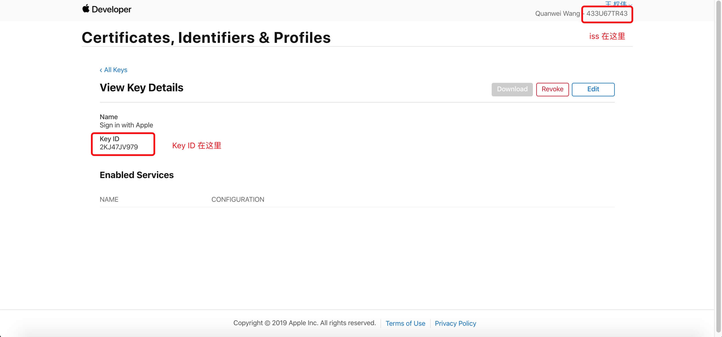Click the View Key Details heading
The width and height of the screenshot is (722, 337).
click(141, 88)
